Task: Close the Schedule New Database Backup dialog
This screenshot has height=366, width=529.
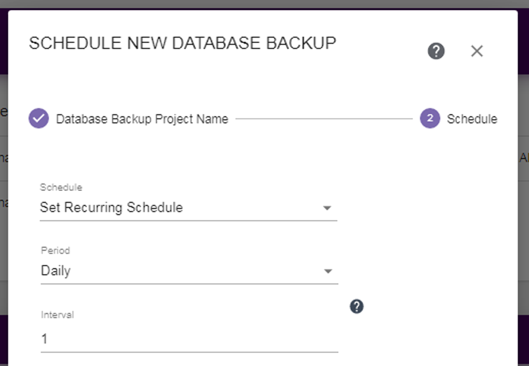Action: point(477,51)
